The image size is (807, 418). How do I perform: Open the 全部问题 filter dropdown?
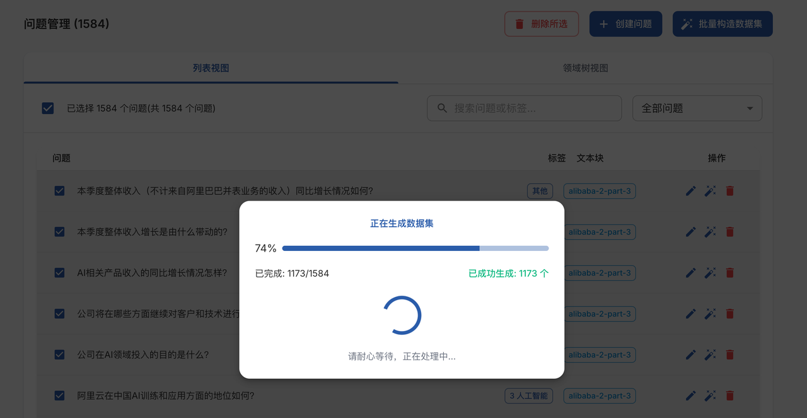[697, 108]
